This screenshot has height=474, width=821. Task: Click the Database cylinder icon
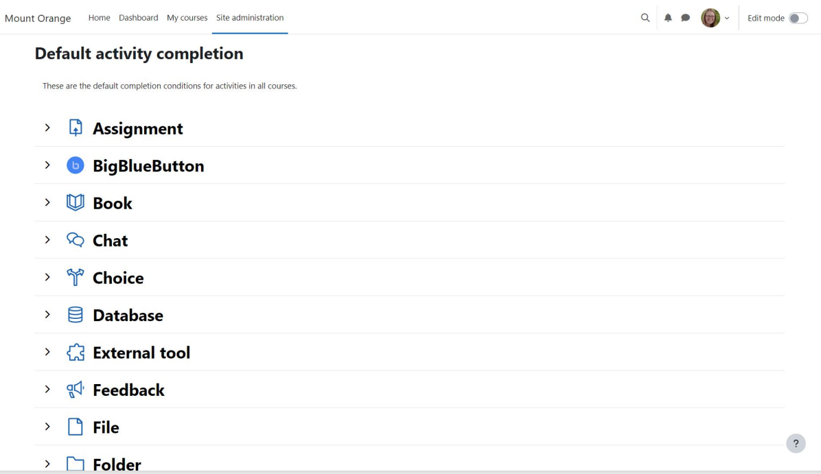point(76,314)
